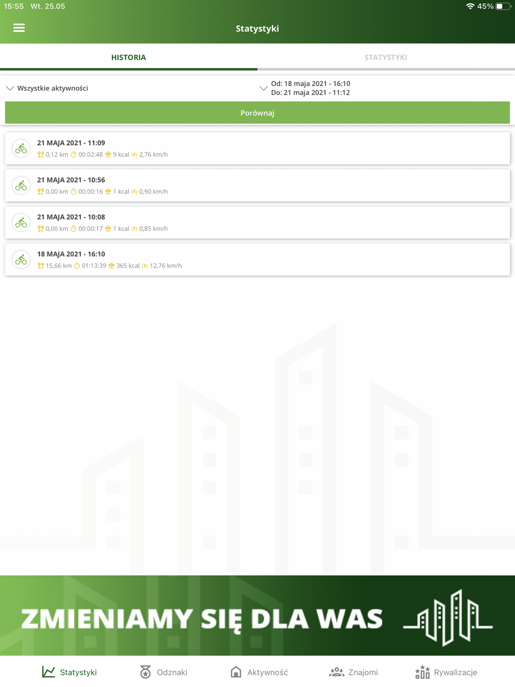The height and width of the screenshot is (687, 515).
Task: Click the Porównaj button
Action: coord(257,113)
